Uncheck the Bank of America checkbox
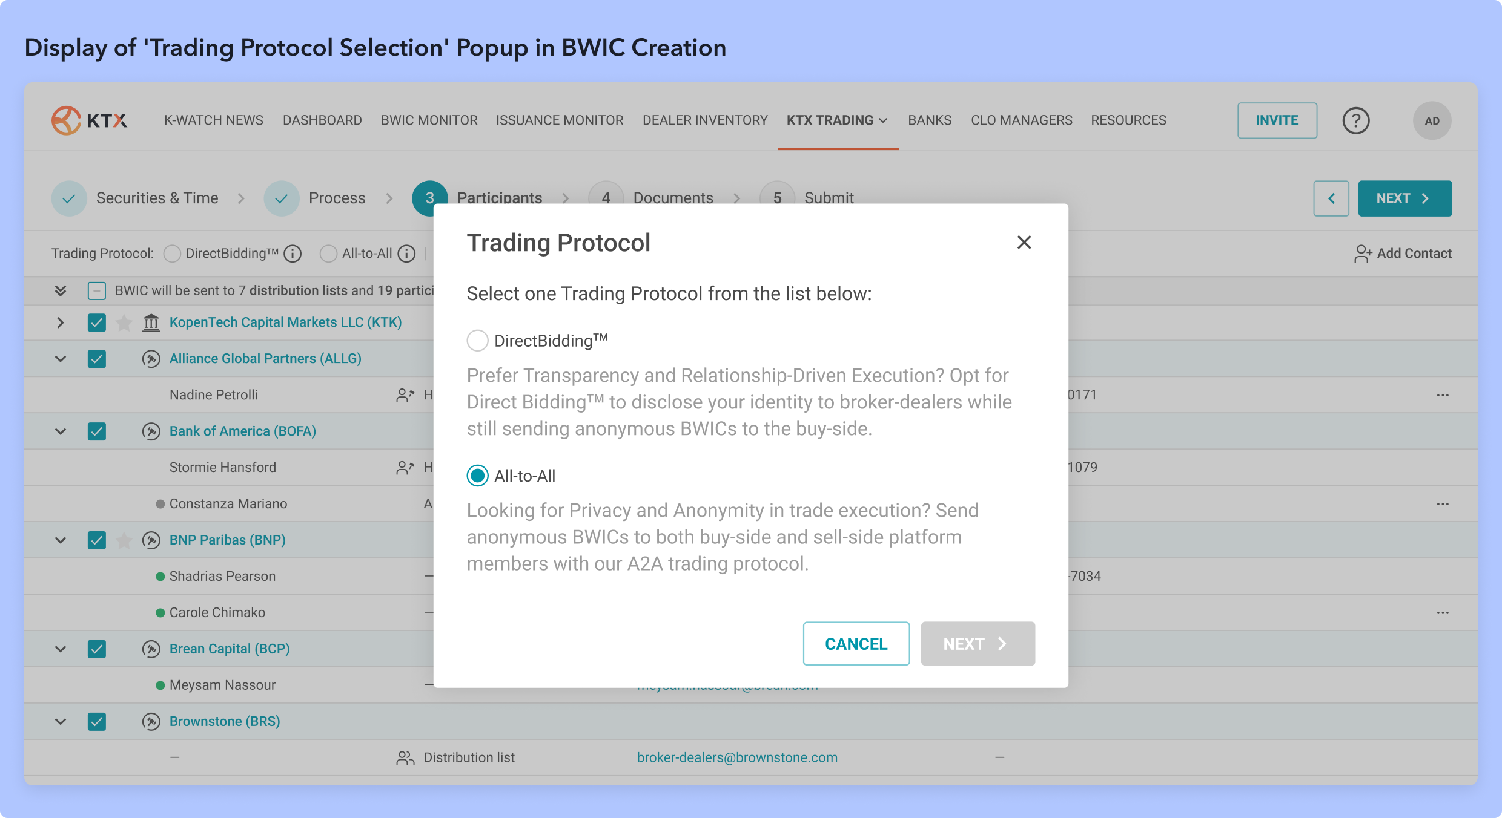 [97, 431]
